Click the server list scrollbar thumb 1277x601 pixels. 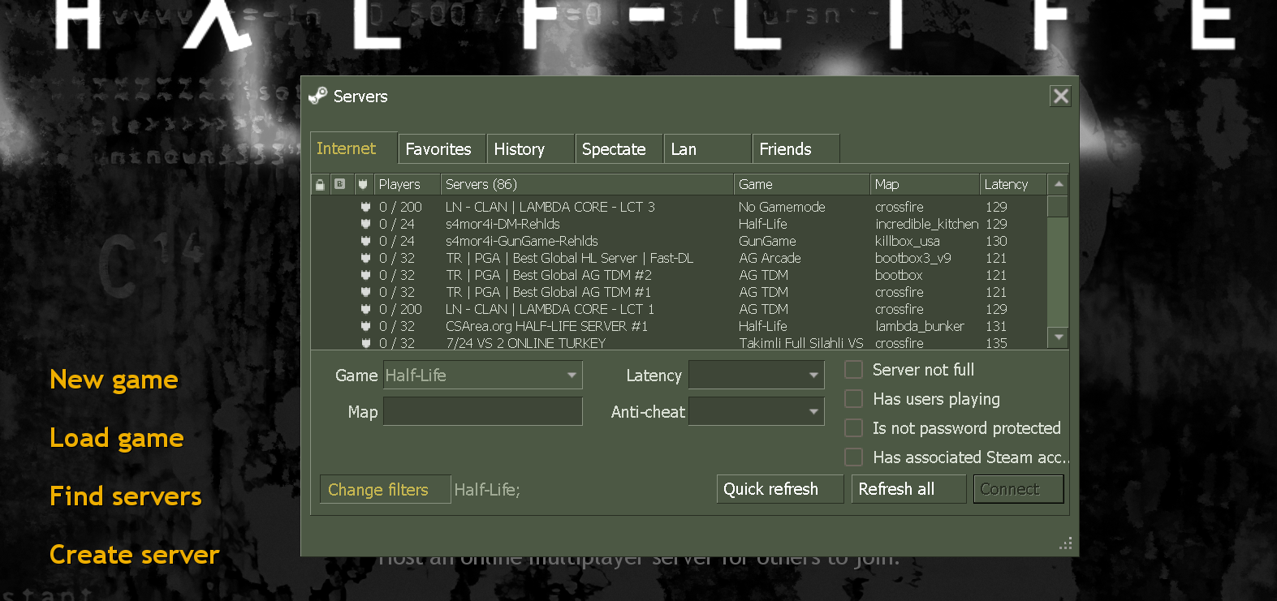click(x=1058, y=206)
